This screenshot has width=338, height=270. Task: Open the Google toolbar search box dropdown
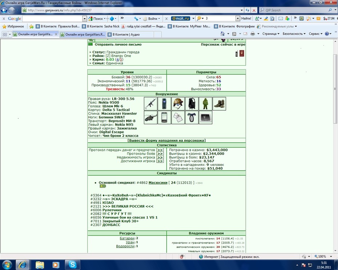pyautogui.click(x=84, y=19)
